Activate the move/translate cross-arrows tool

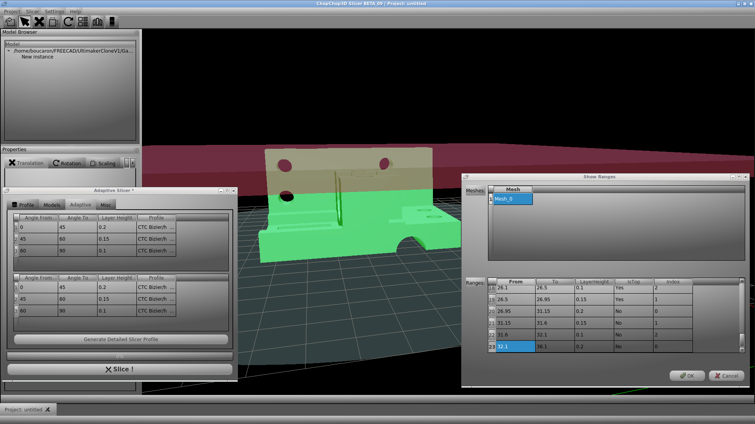tap(39, 22)
